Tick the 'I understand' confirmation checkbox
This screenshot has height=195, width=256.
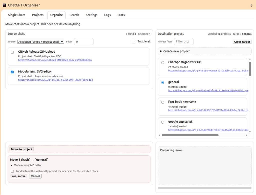pos(12,171)
